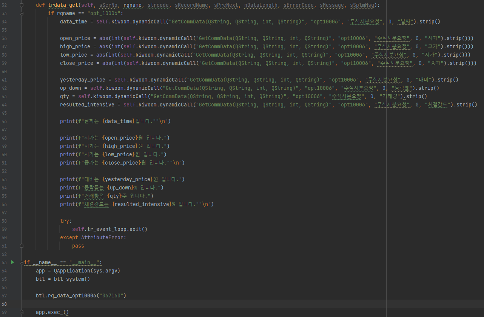The height and width of the screenshot is (317, 484).
Task: Click tr_event_loop.exit() on line 59
Action: [117, 229]
